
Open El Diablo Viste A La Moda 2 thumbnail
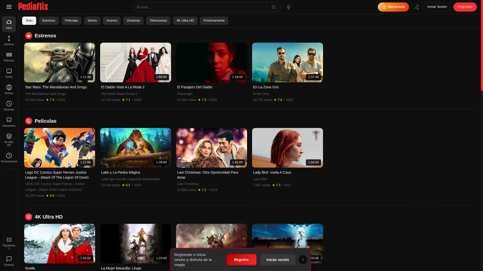click(136, 62)
